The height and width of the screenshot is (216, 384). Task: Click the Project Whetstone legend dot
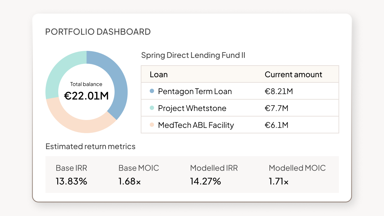pos(152,108)
